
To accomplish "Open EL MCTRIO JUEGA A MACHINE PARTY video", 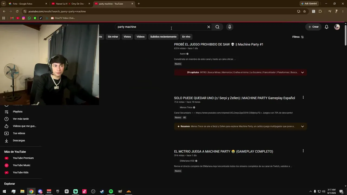I will 223,151.
